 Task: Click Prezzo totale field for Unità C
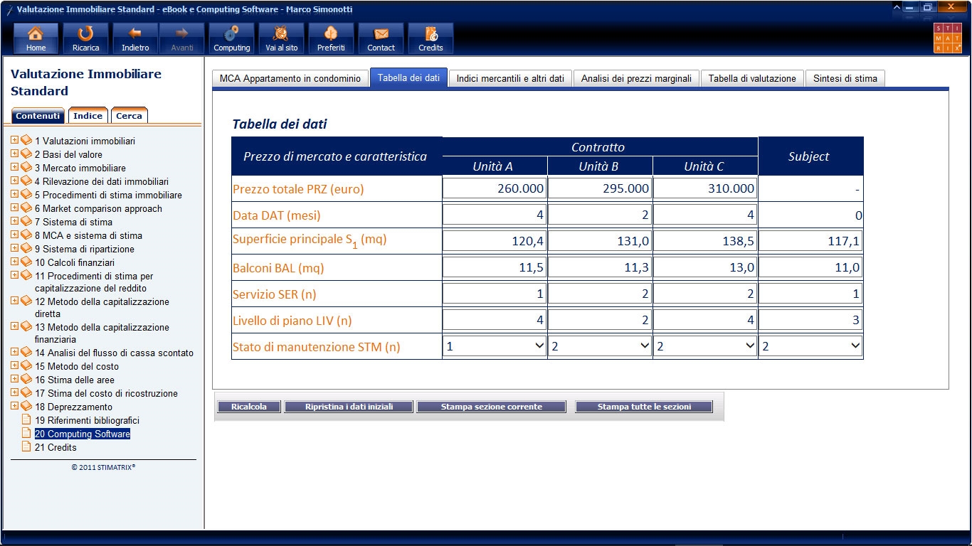705,188
